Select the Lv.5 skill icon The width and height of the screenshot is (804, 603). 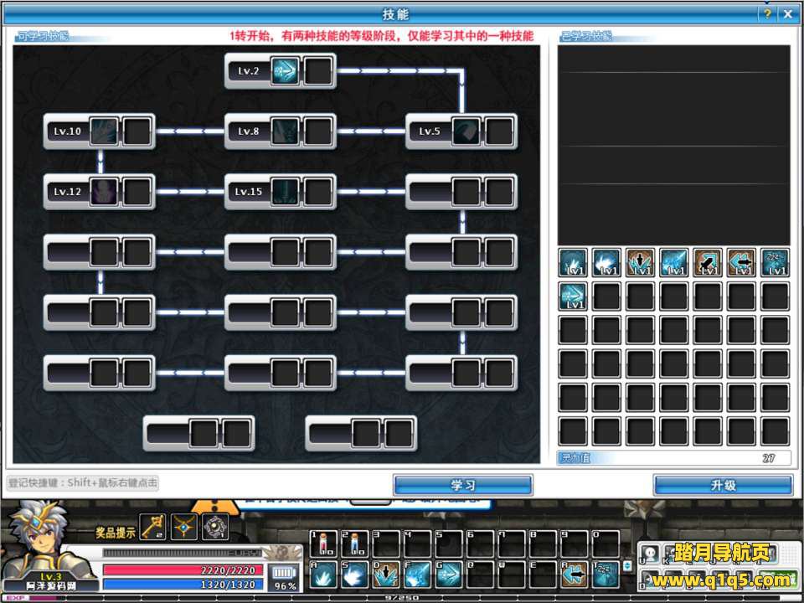[x=466, y=131]
